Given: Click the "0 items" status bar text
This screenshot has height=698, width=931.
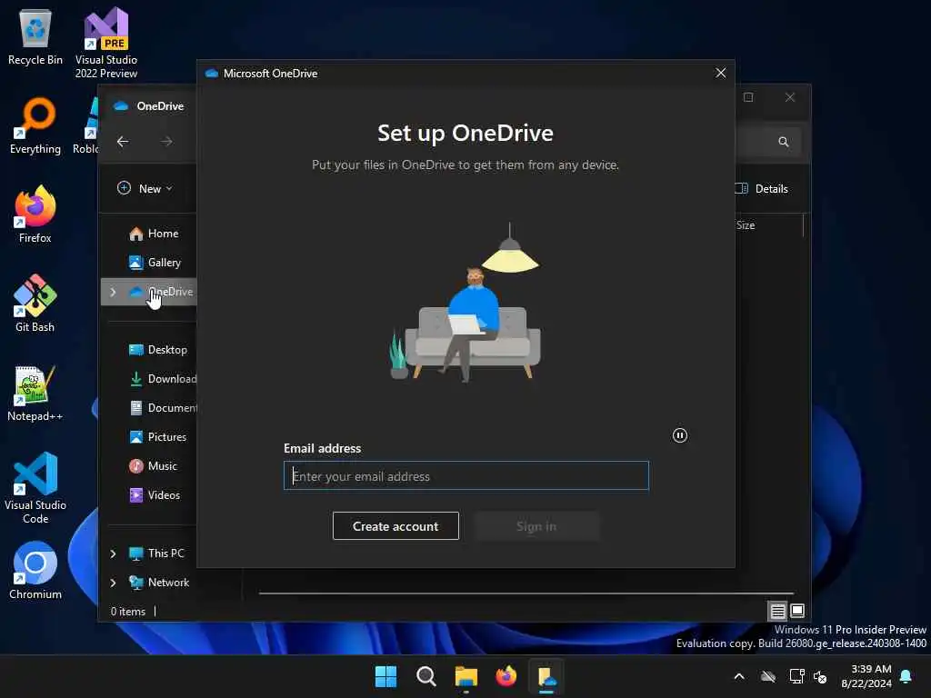Looking at the screenshot, I should click(x=127, y=612).
